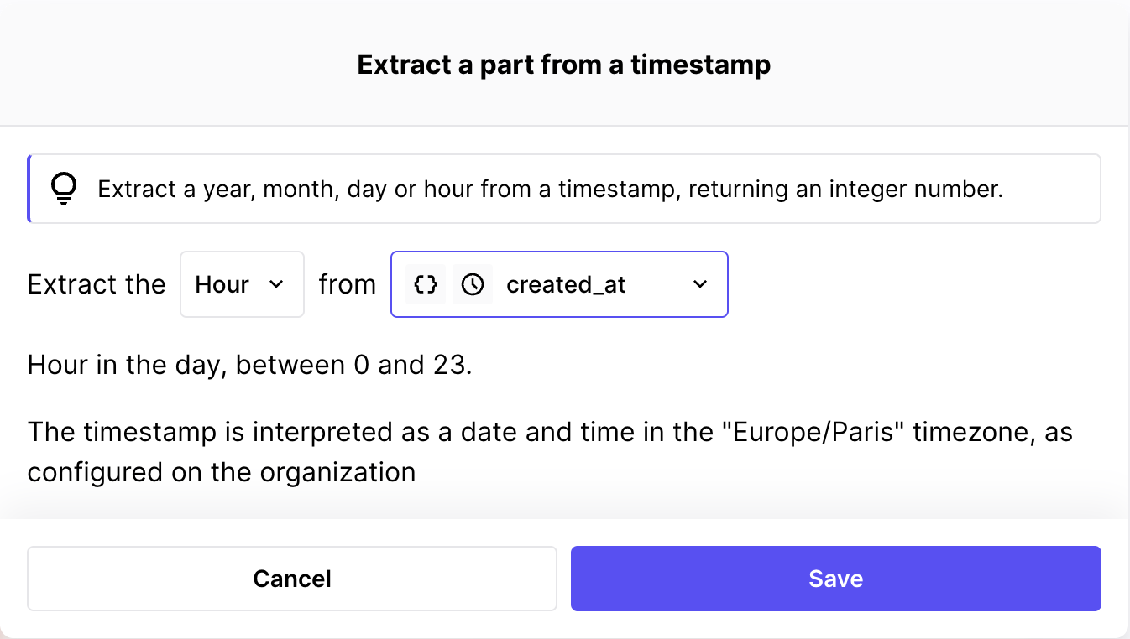Click the clock icon beside created_at
Screen dimensions: 1130x639
[x=473, y=284]
